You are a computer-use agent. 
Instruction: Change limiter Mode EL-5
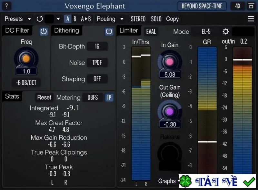coord(206,31)
